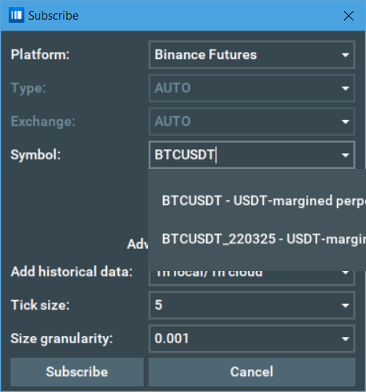Select BTCUSDT_220325 suggestion from list
The height and width of the screenshot is (392, 366).
pos(257,239)
